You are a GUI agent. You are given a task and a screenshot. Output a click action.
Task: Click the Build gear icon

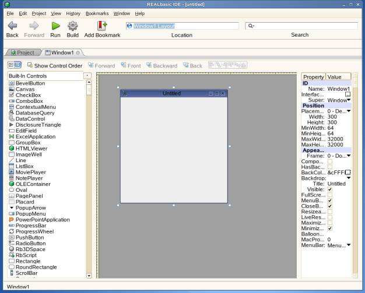coord(73,26)
